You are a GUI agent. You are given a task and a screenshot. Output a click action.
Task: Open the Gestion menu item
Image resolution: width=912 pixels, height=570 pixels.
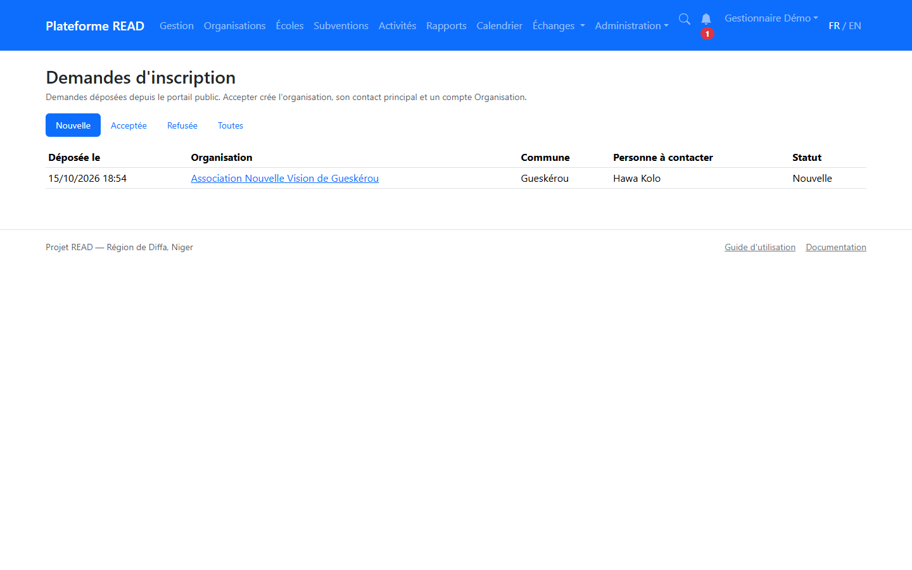(x=177, y=26)
